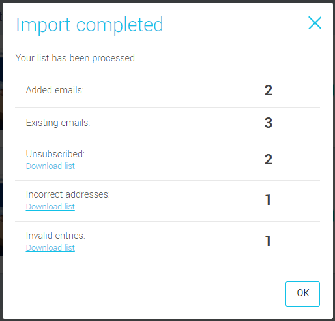Click the Added emails count of 2
This screenshot has width=335, height=321.
(x=269, y=91)
